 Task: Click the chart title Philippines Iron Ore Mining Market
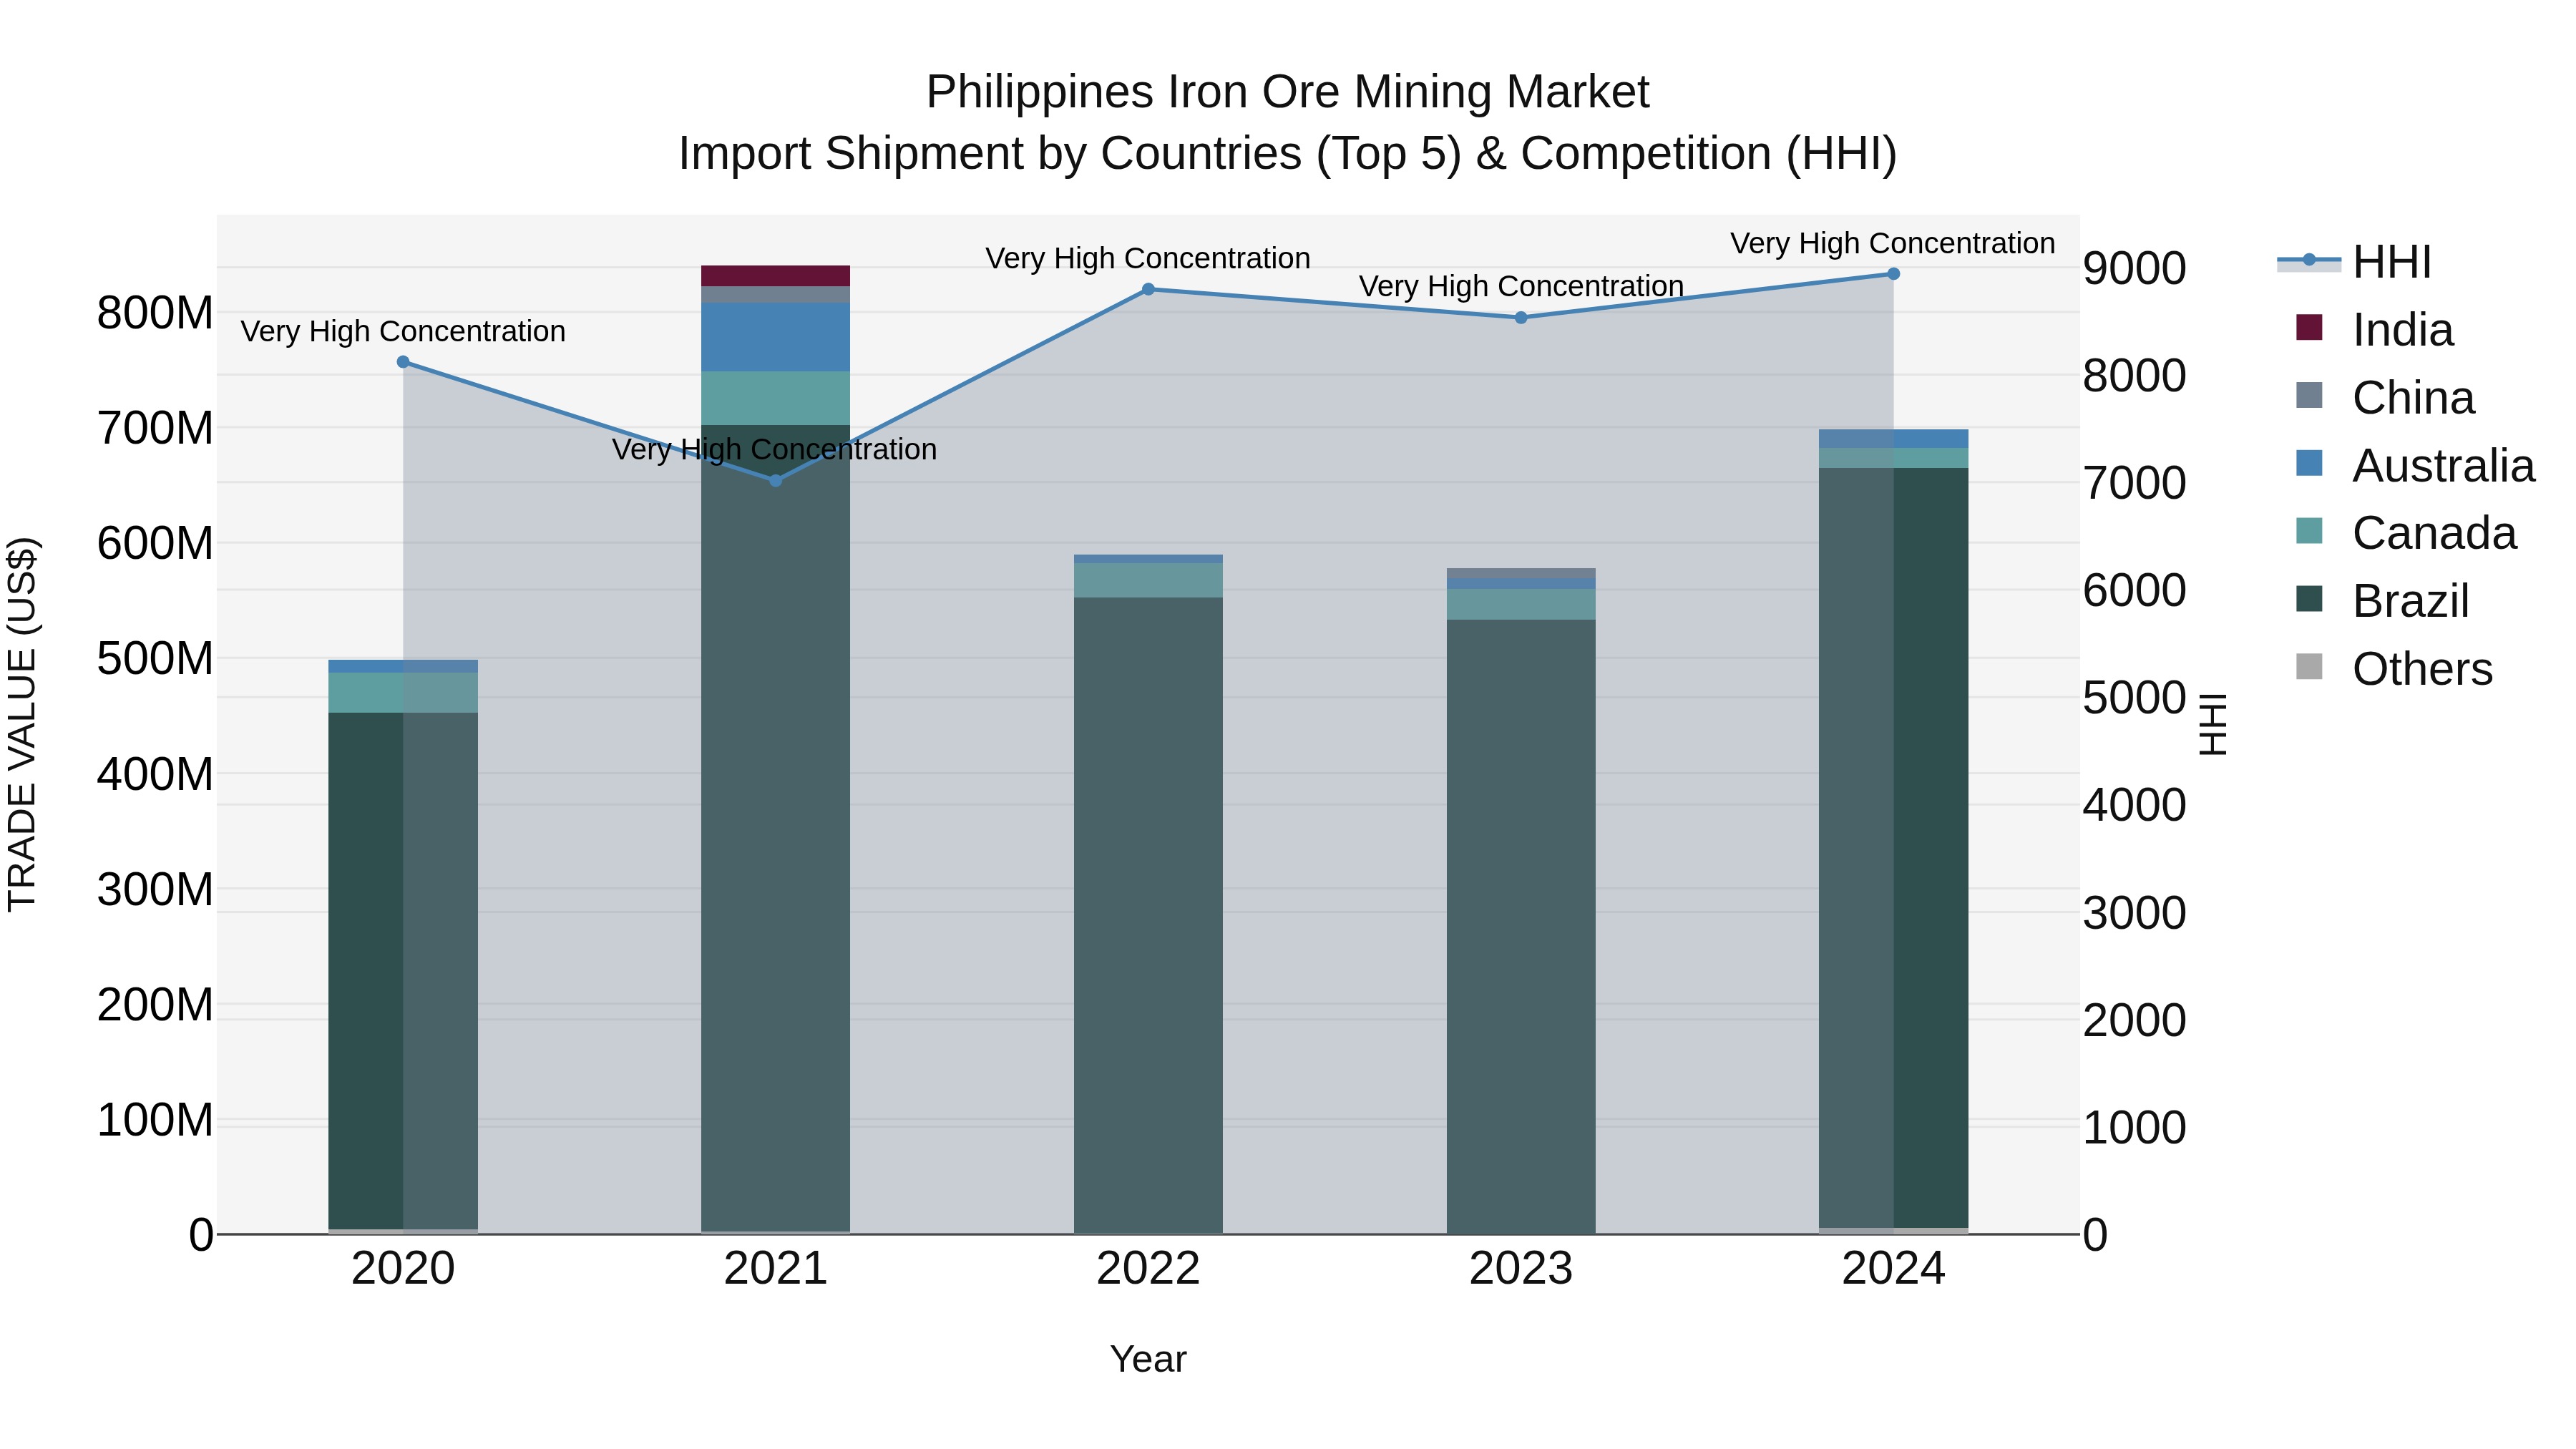pyautogui.click(x=1287, y=92)
